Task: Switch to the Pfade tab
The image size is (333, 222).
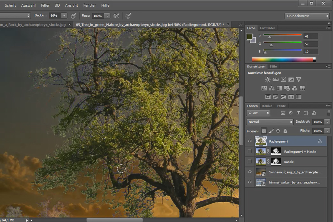Action: pyautogui.click(x=281, y=106)
